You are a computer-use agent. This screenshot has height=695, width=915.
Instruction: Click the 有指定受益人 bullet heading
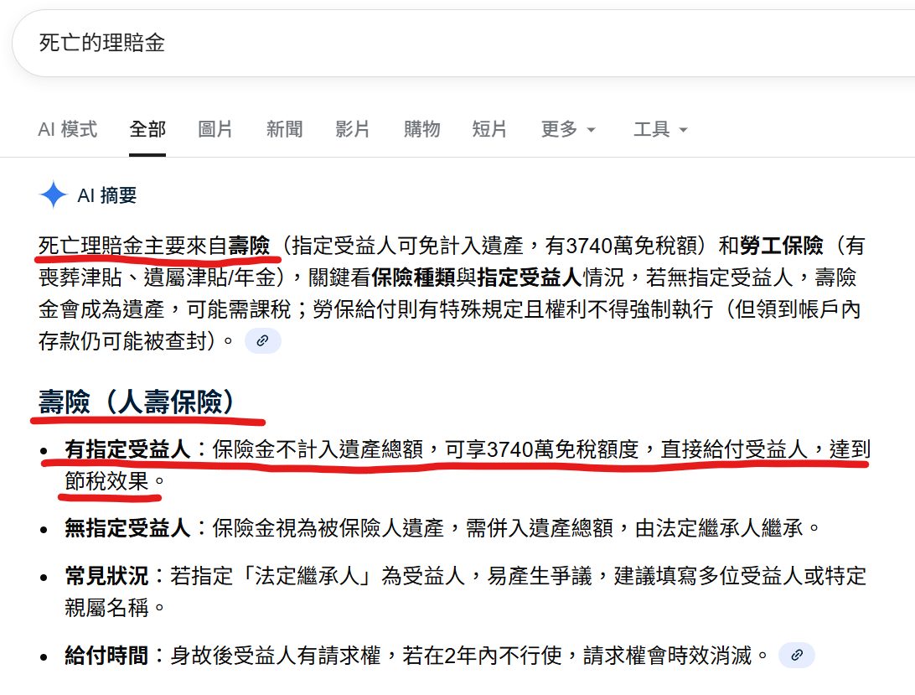(x=128, y=449)
